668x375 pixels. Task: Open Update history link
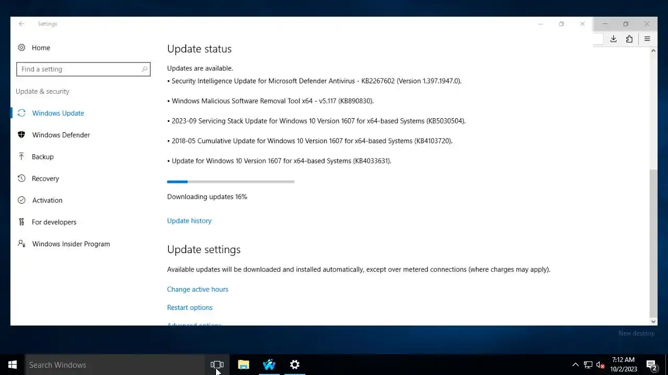coord(189,221)
